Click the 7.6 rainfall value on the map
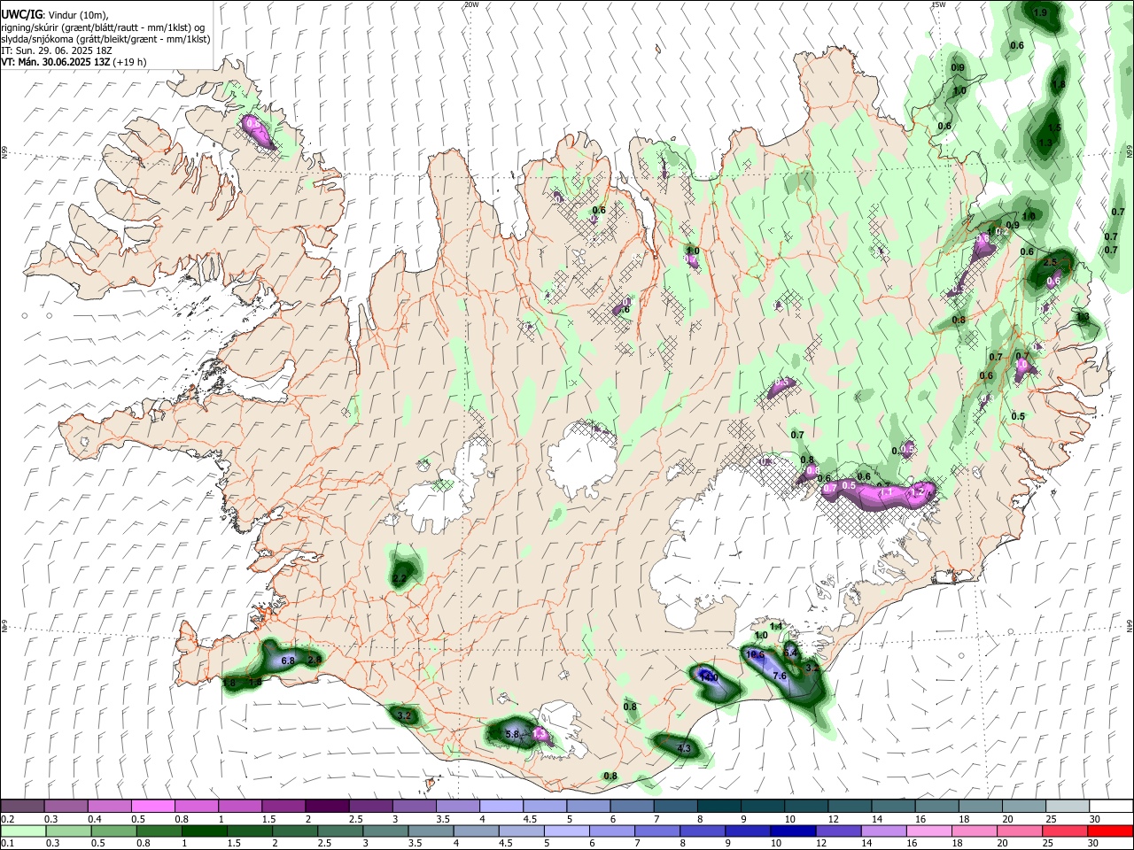The image size is (1134, 850). 780,676
